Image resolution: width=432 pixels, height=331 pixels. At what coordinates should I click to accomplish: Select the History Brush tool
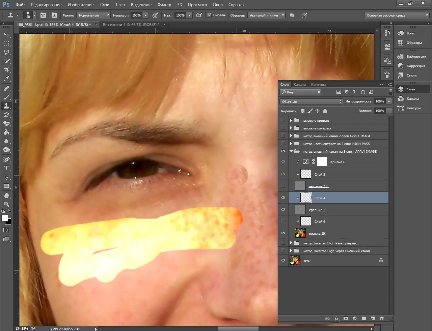tap(6, 115)
